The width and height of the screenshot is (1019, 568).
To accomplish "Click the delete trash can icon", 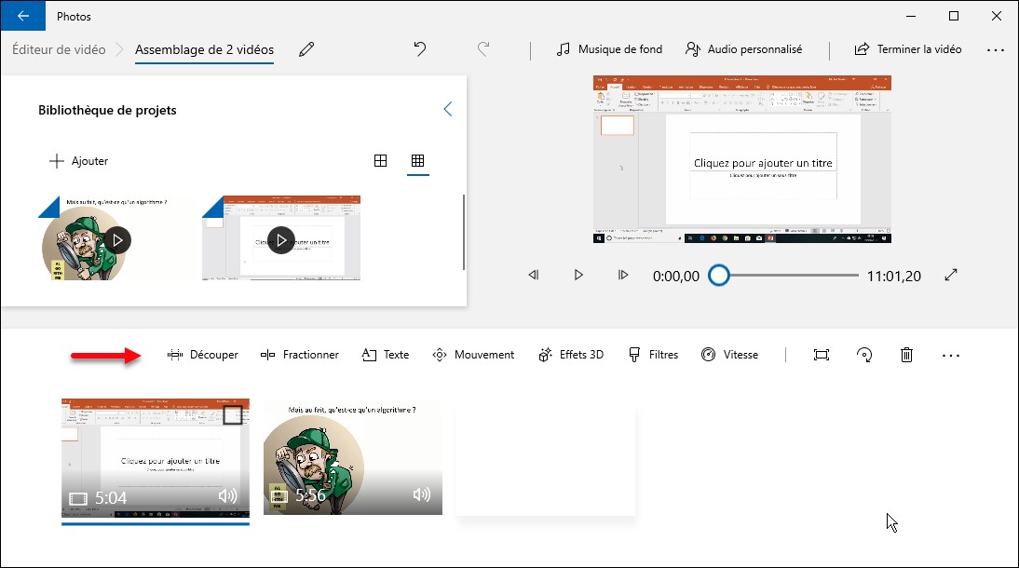I will click(906, 355).
